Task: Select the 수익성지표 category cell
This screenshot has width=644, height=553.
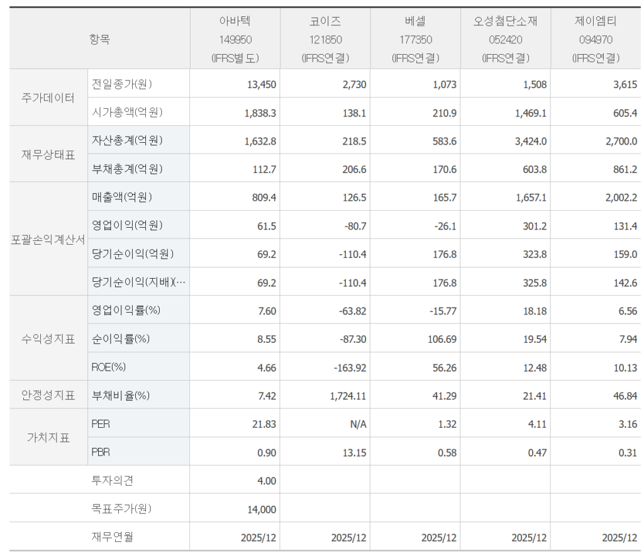Action: [x=48, y=339]
